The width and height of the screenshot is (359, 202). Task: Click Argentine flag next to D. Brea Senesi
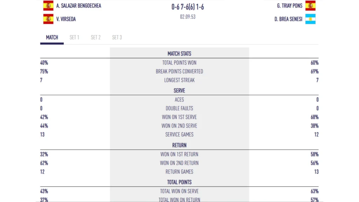point(310,19)
